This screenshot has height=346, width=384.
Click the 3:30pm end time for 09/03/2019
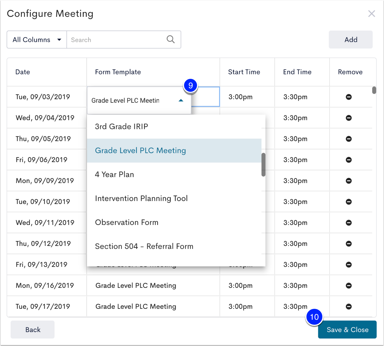point(302,97)
